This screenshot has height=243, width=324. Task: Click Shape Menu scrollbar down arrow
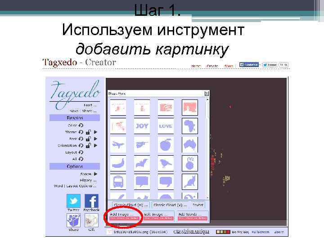207,198
